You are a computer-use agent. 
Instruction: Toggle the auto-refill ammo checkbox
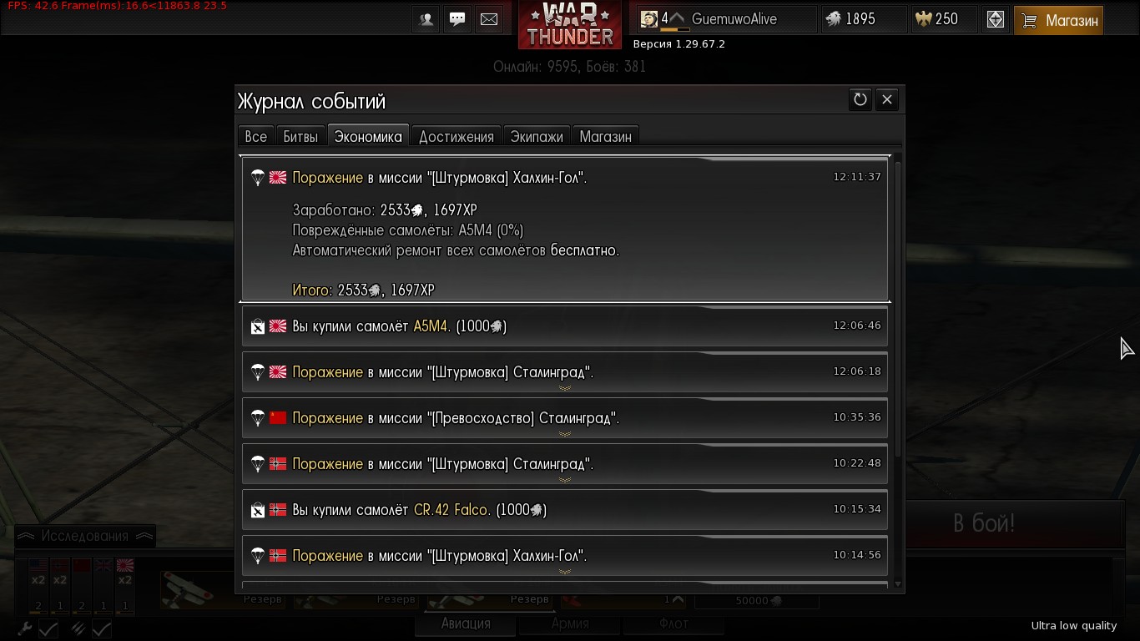click(101, 629)
